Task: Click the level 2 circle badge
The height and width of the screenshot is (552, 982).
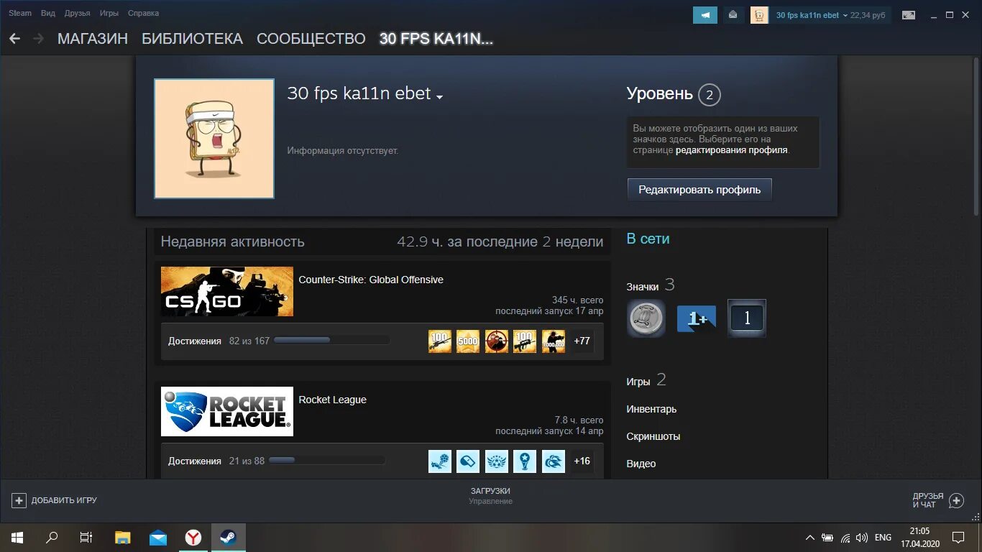Action: click(x=709, y=94)
